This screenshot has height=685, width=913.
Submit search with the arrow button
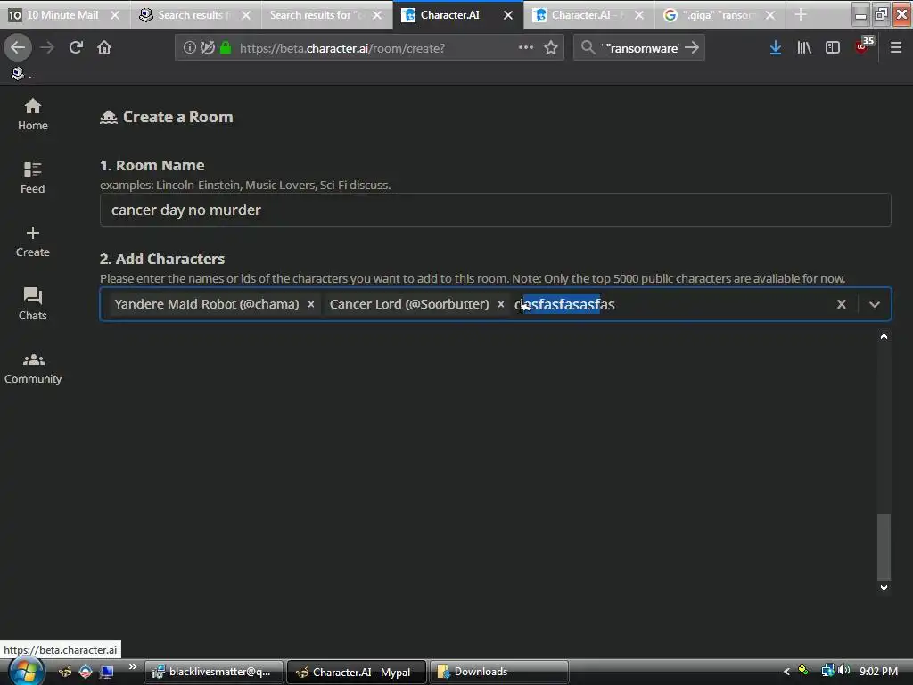pyautogui.click(x=692, y=48)
